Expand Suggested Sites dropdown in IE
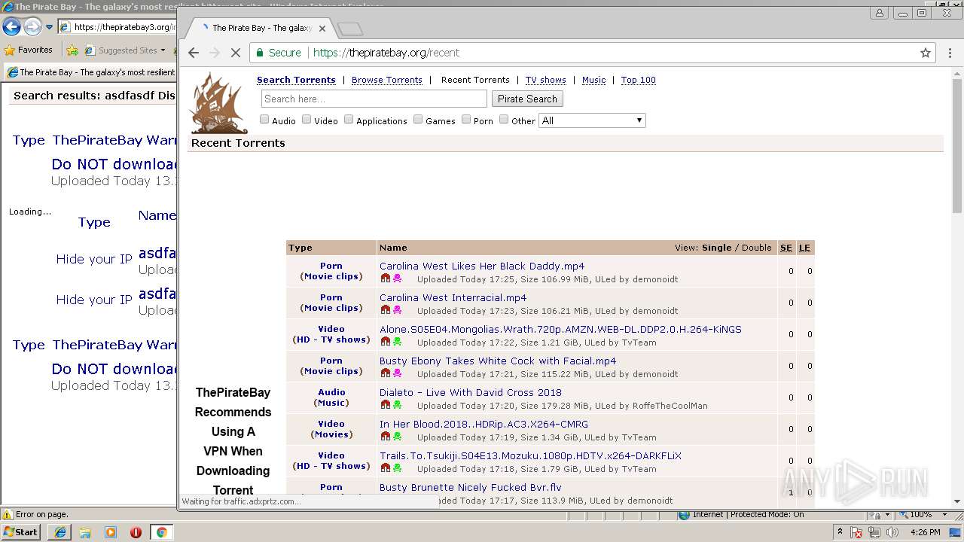This screenshot has width=964, height=542. click(x=163, y=50)
